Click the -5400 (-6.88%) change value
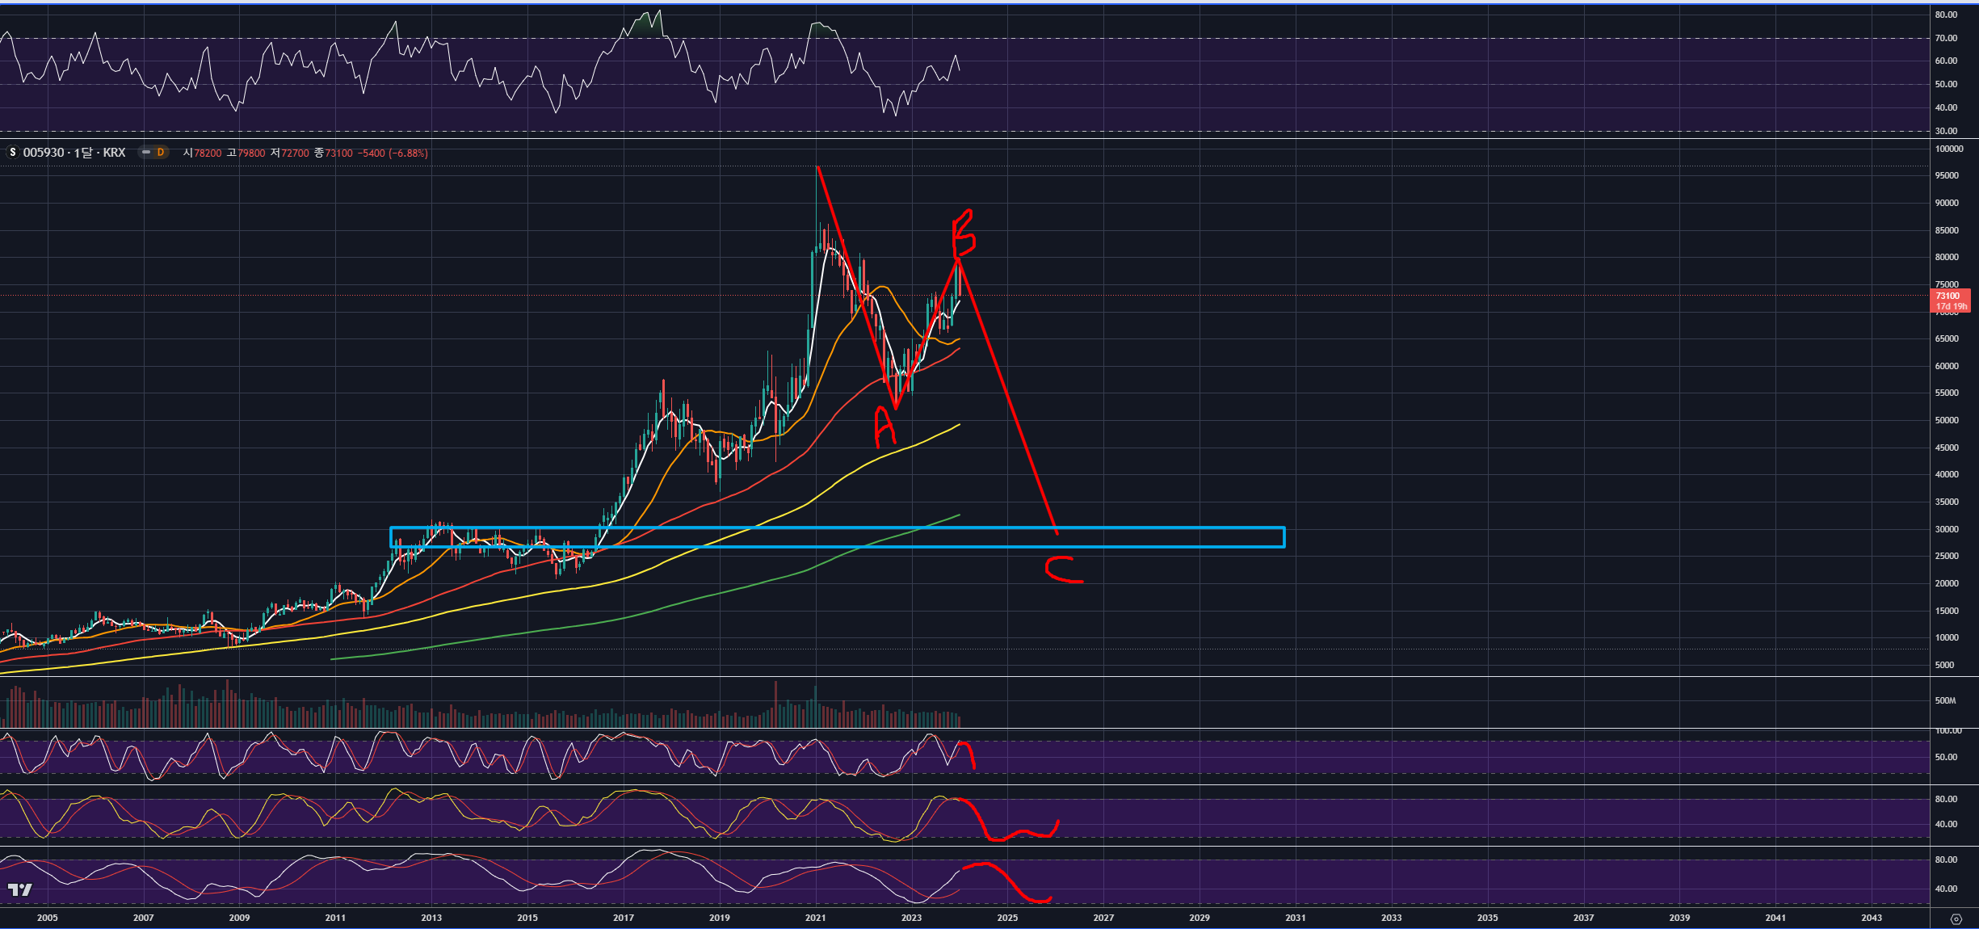Image resolution: width=1979 pixels, height=929 pixels. 393,153
